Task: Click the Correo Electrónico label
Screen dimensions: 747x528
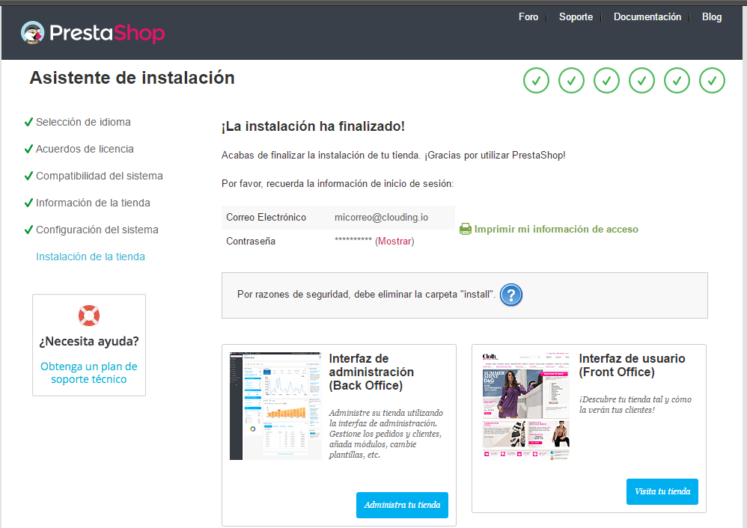Action: click(266, 217)
